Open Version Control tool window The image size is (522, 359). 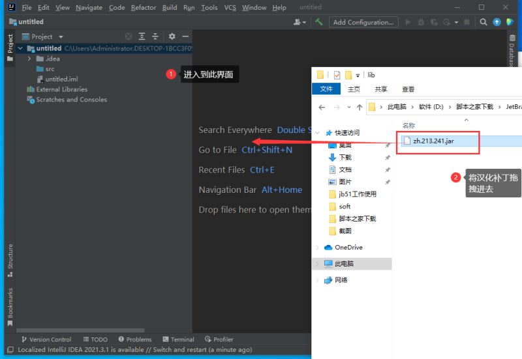pos(46,339)
